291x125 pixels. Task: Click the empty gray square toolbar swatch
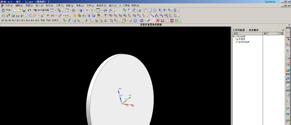click(x=167, y=21)
